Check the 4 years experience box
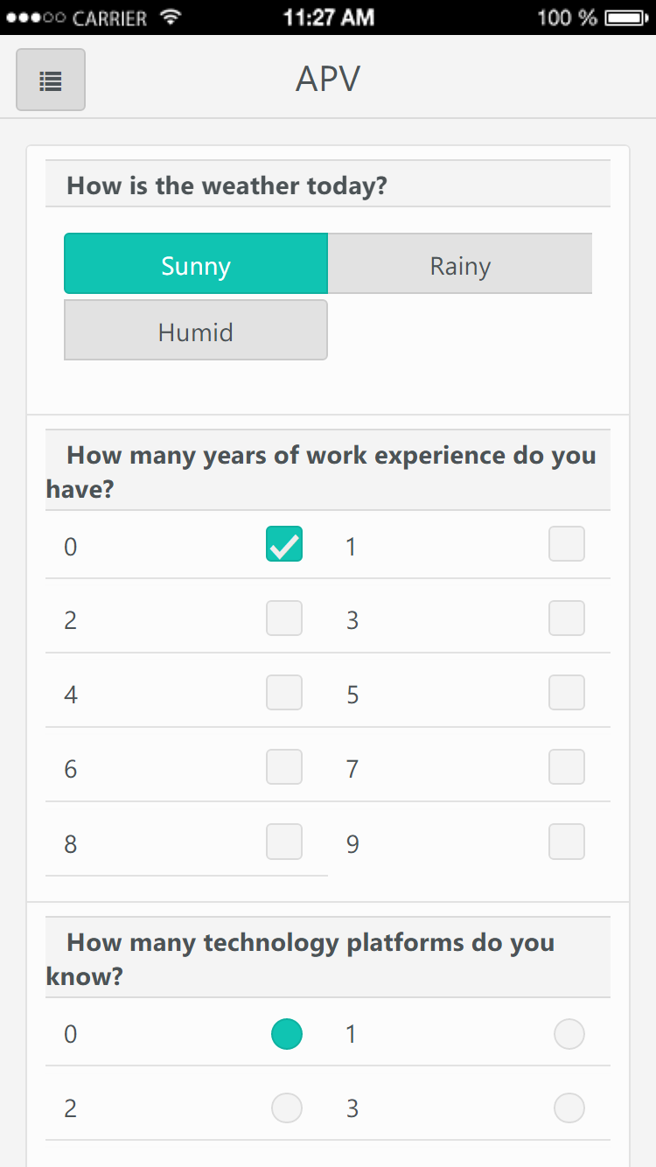Viewport: 656px width, 1167px height. (284, 693)
